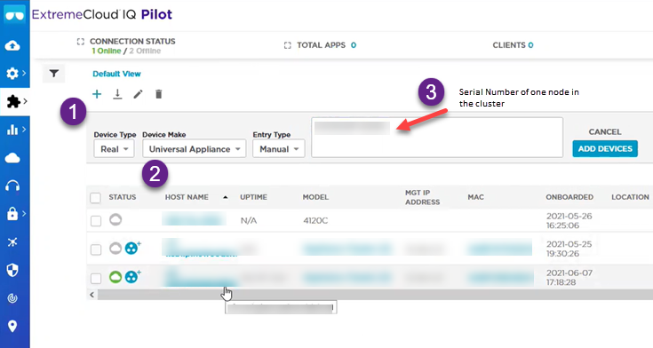The width and height of the screenshot is (653, 348).
Task: Click the 2 Offline status filter
Action: (145, 51)
